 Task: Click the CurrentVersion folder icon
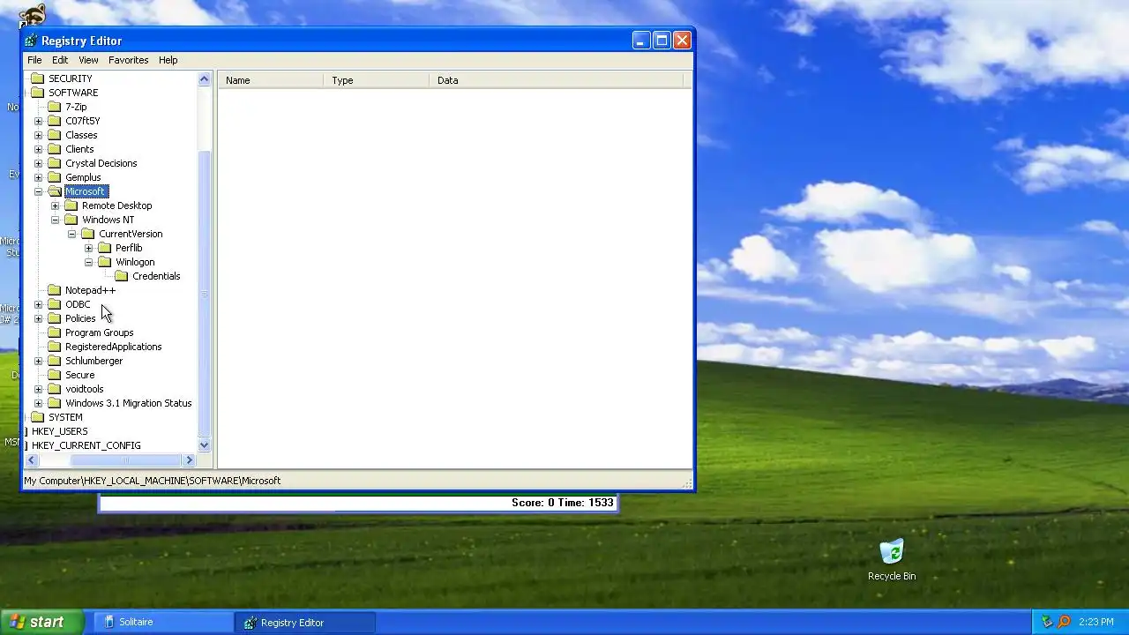click(87, 234)
